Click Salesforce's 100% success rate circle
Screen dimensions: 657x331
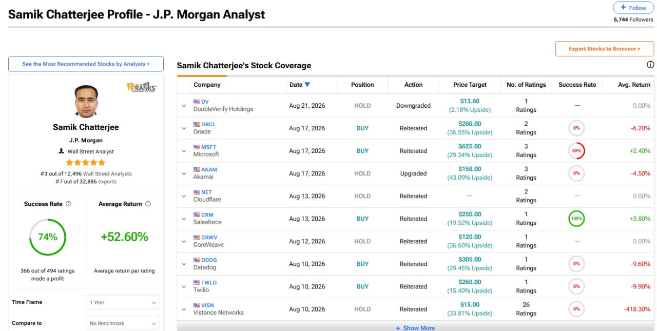tap(576, 219)
